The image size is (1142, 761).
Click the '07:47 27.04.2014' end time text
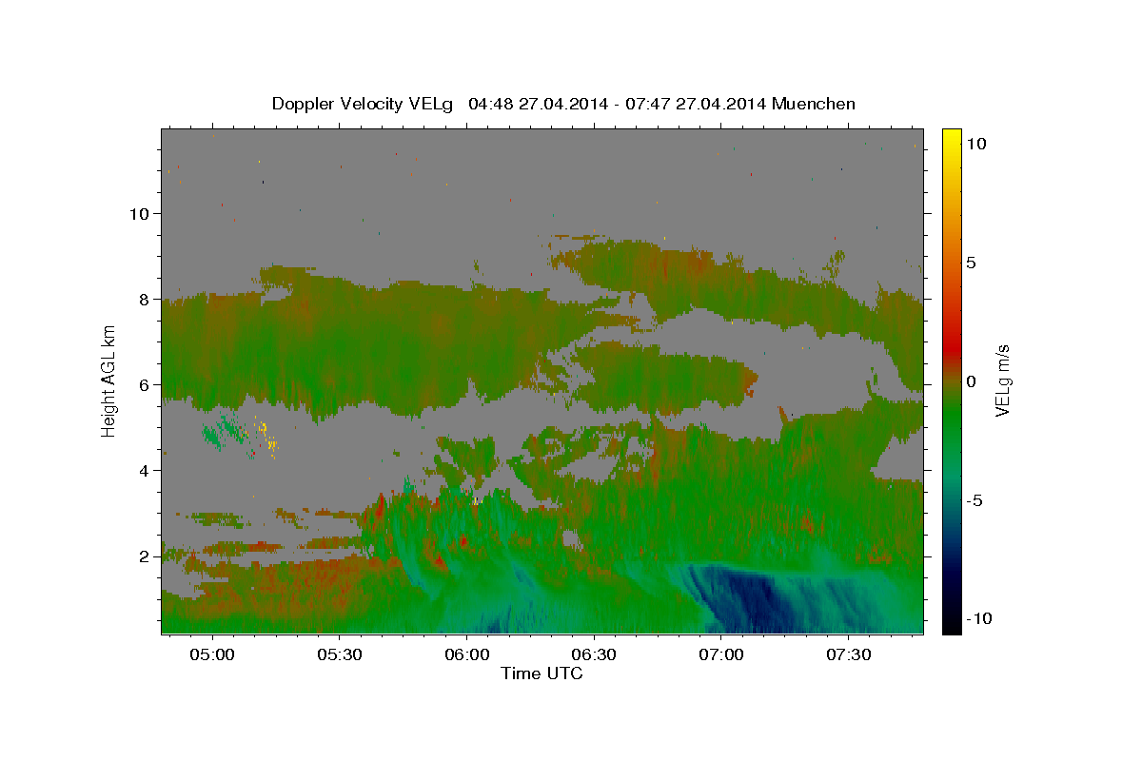[x=696, y=104]
